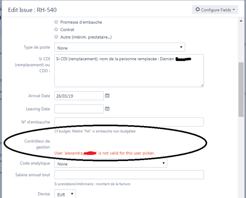246x198 pixels.
Task: Click the 'Contrôleur de gestion' label
Action: pos(37,144)
